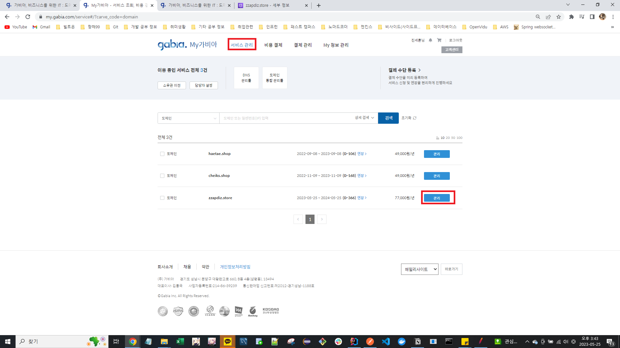Open Visual Studio Code from taskbar

coord(386,342)
